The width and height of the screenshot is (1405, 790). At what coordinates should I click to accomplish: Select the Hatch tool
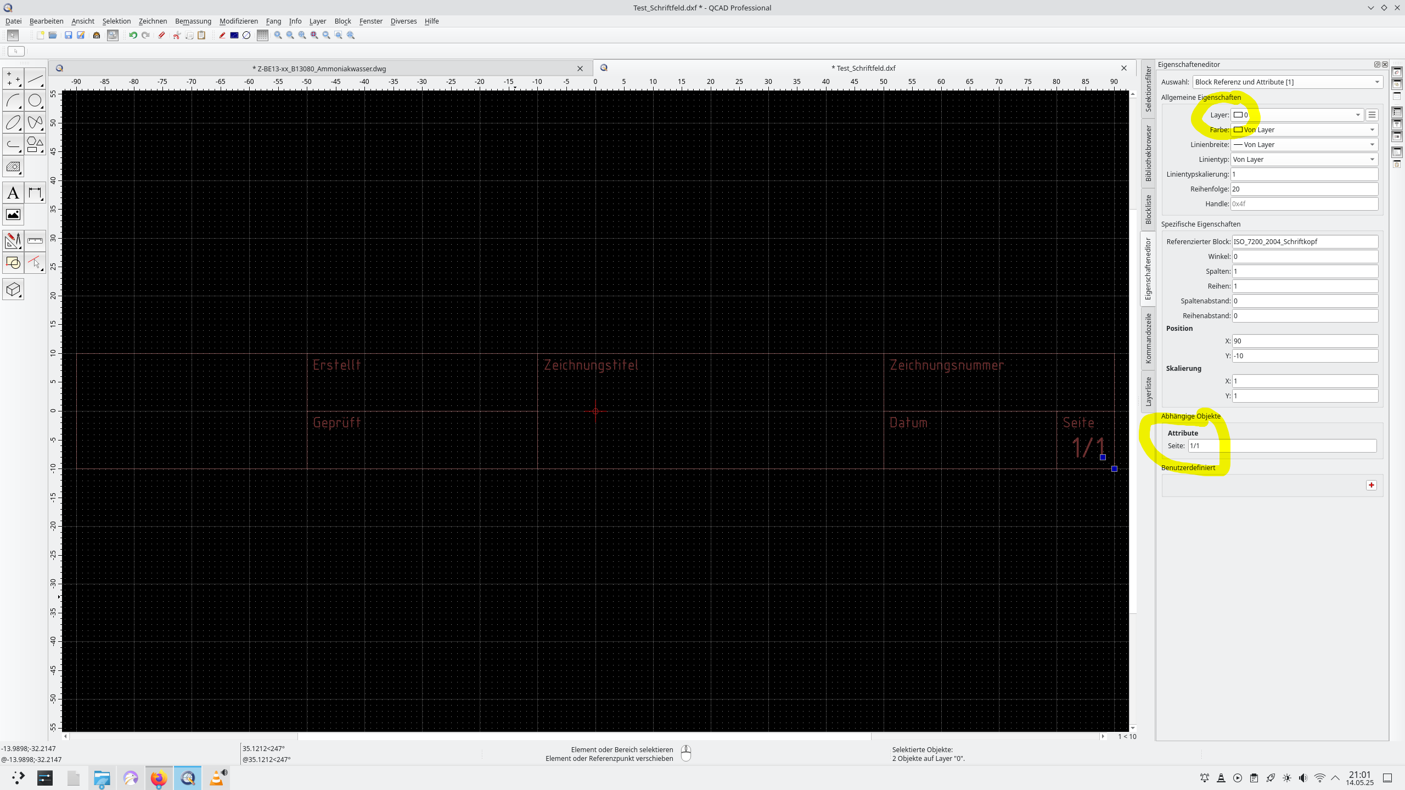[x=13, y=167]
